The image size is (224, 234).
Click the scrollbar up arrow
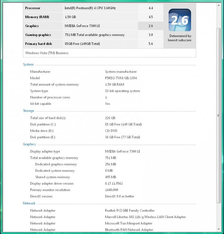point(218,6)
